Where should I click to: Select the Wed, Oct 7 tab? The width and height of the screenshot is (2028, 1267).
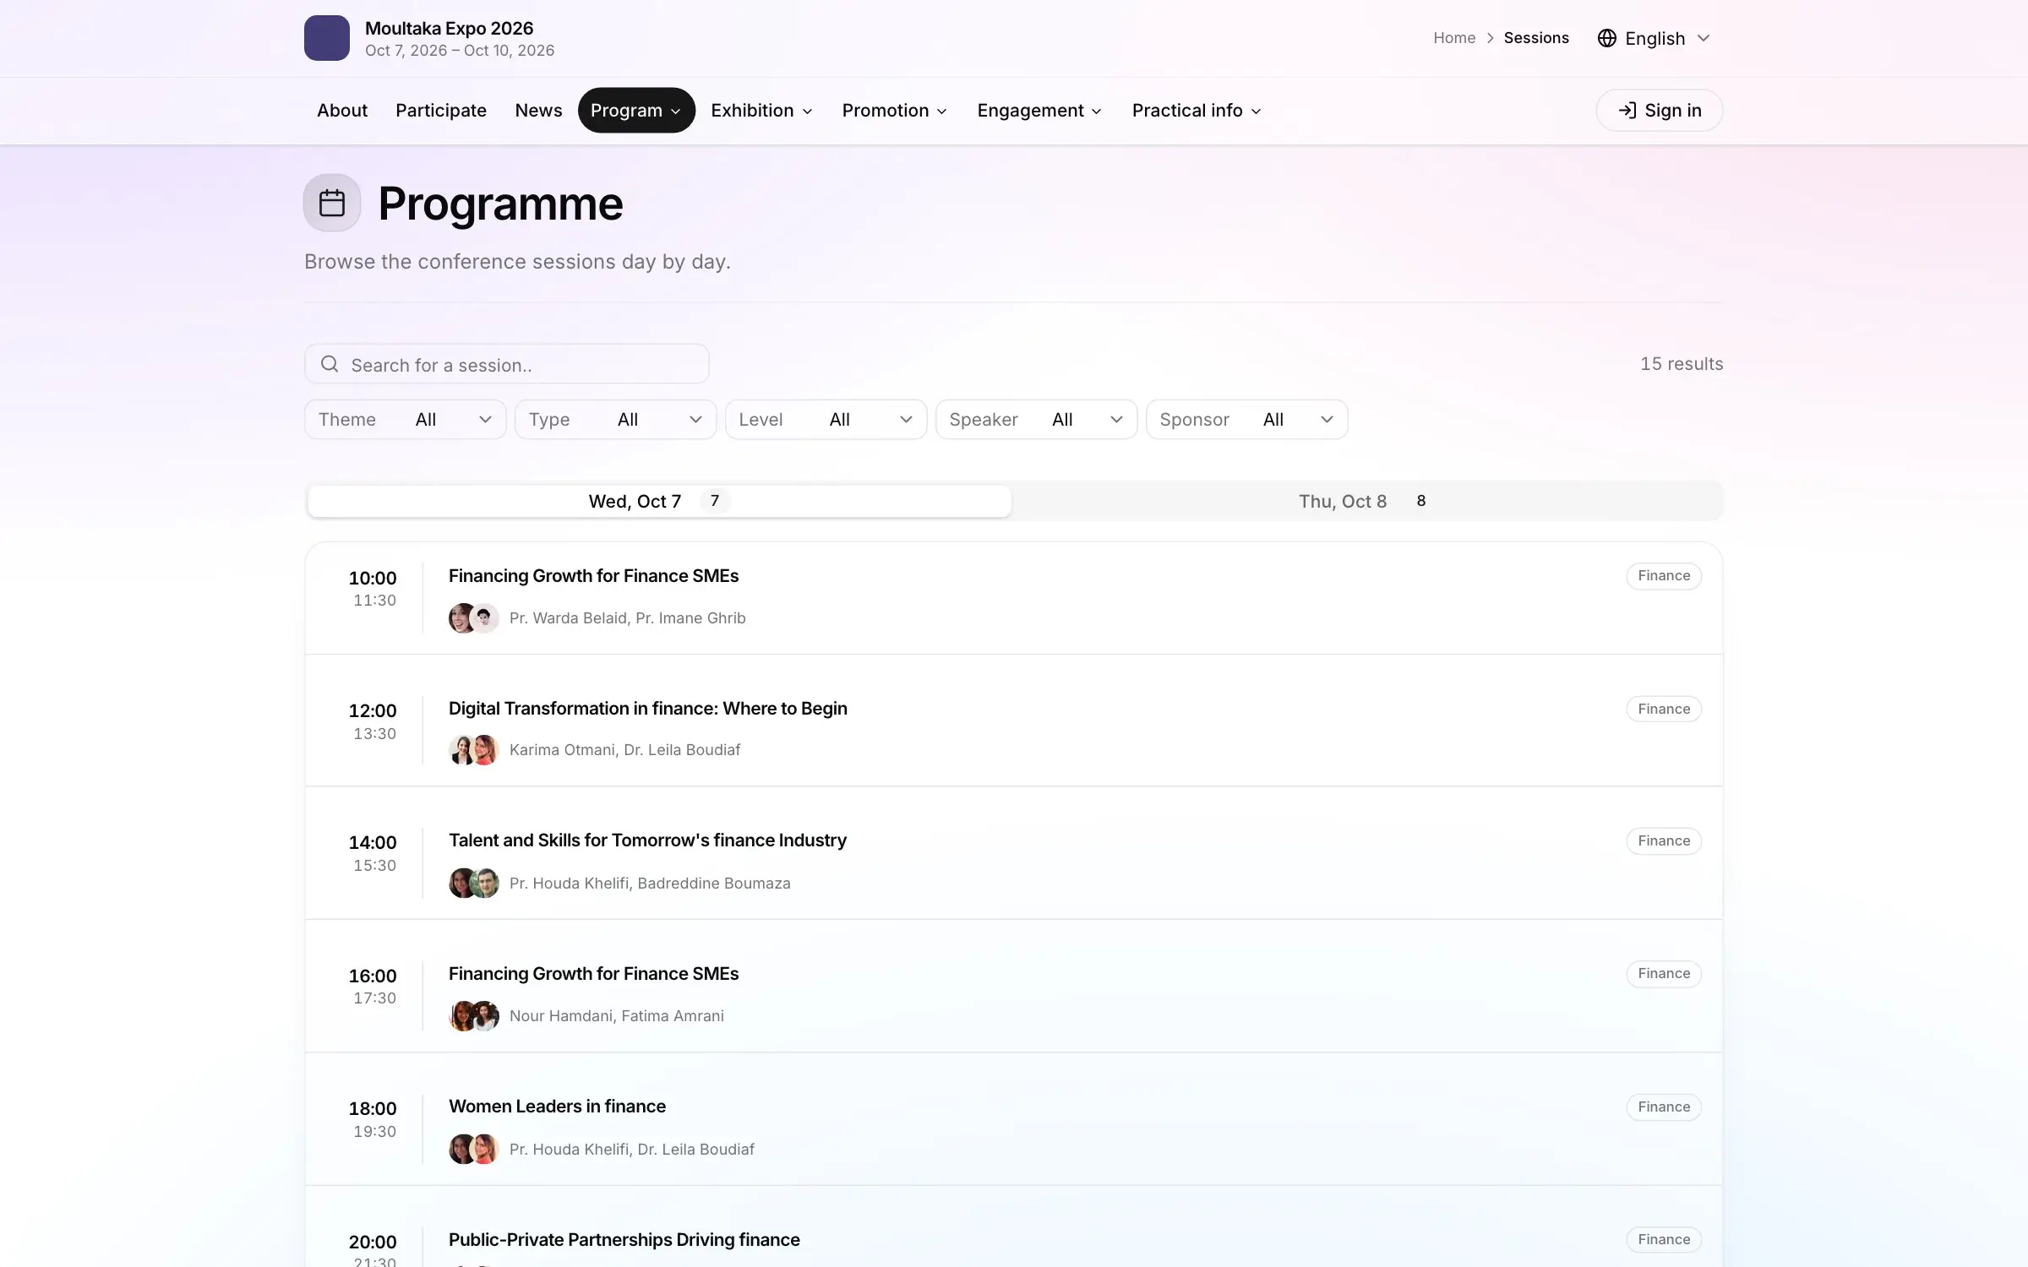coord(659,501)
